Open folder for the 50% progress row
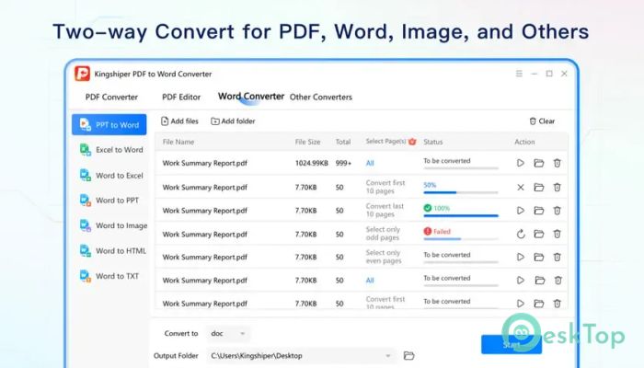The height and width of the screenshot is (368, 644). coord(539,188)
